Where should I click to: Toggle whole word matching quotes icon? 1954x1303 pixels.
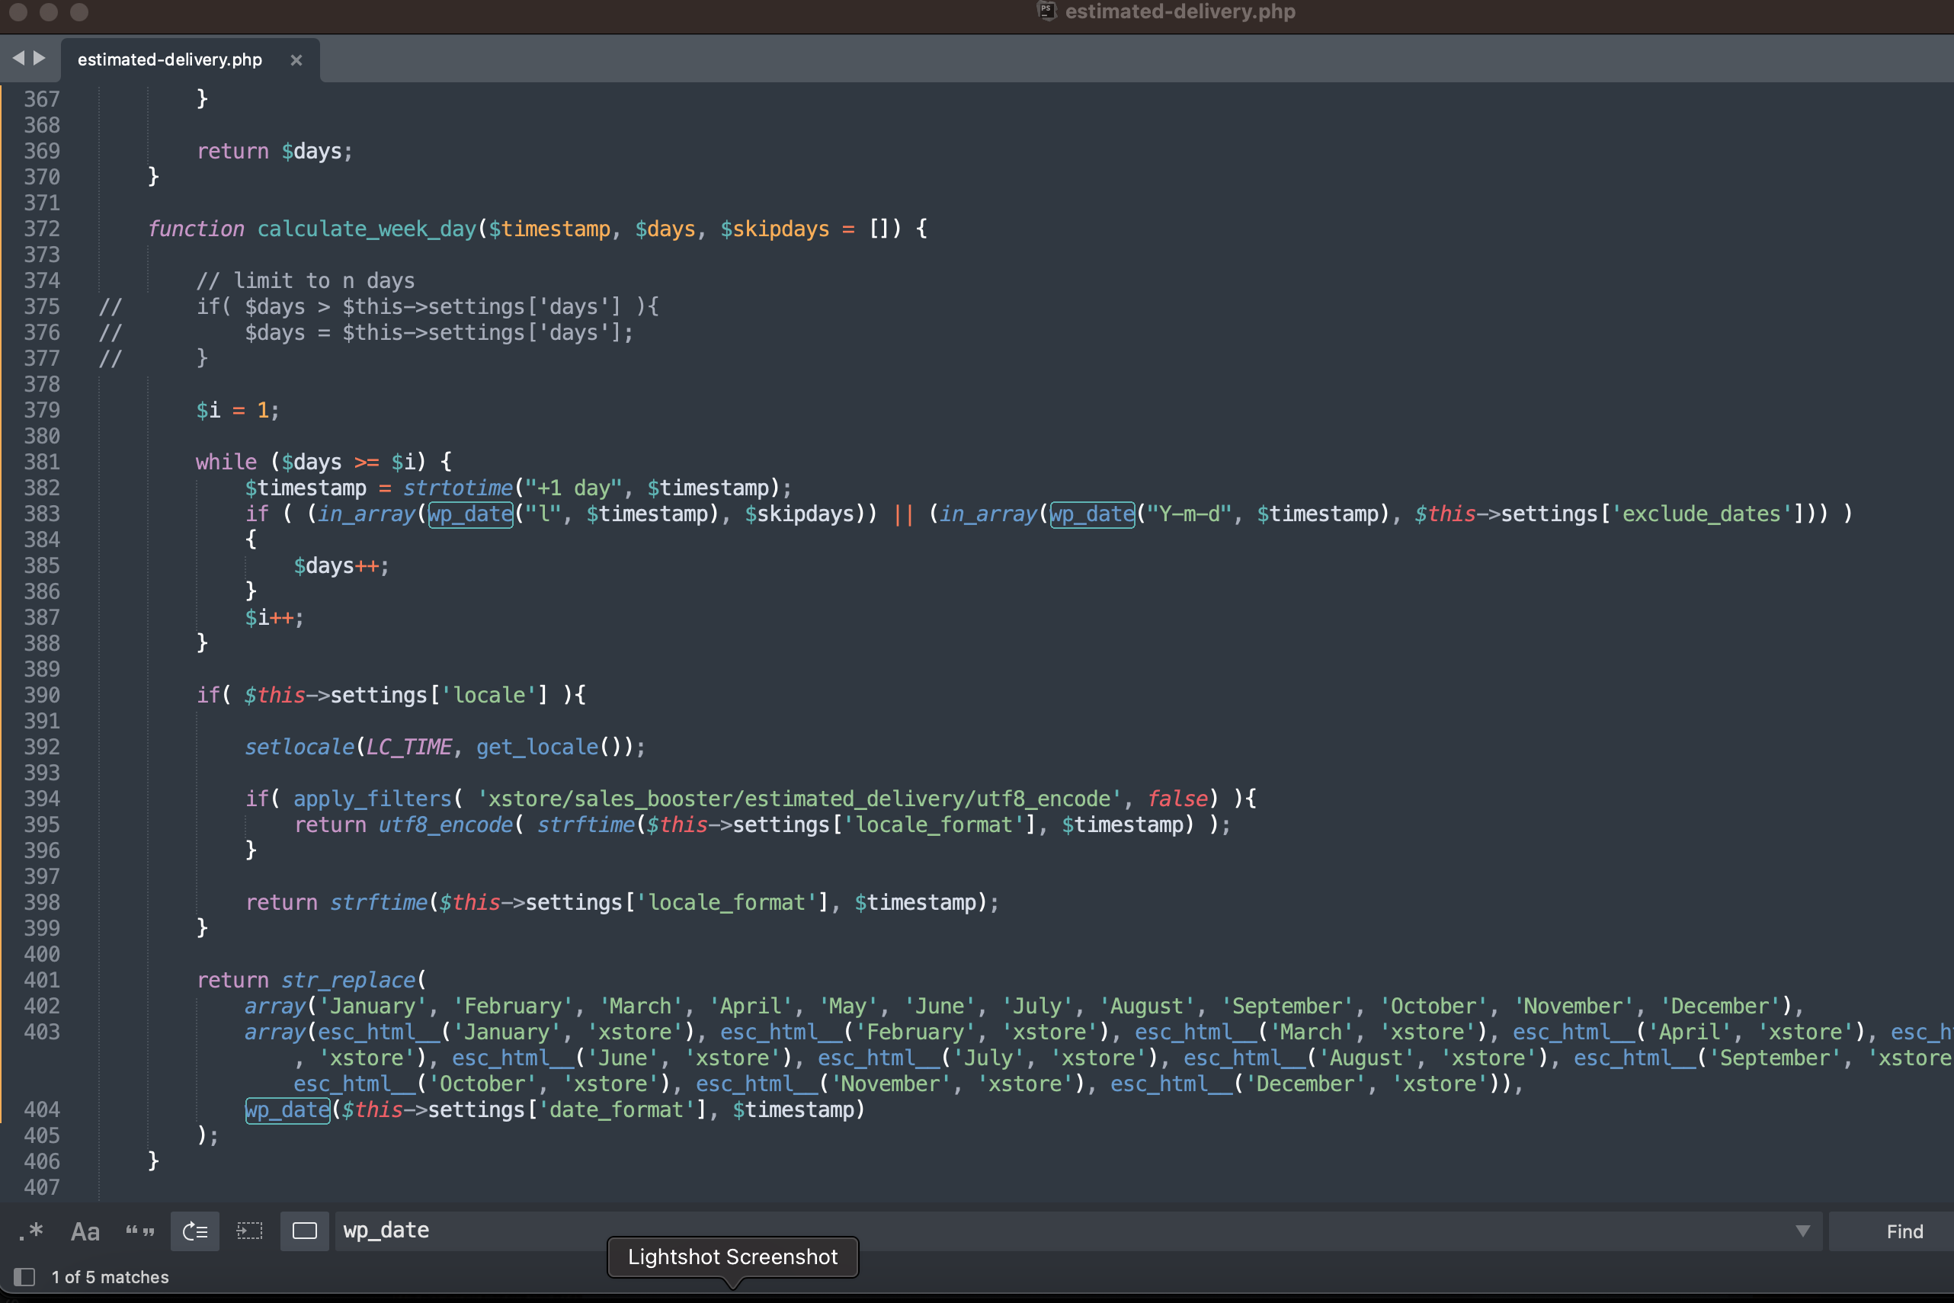(139, 1231)
